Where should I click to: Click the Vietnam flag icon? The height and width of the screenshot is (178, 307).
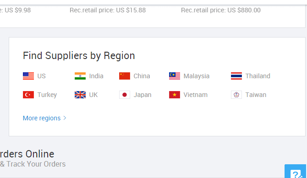coord(175,95)
